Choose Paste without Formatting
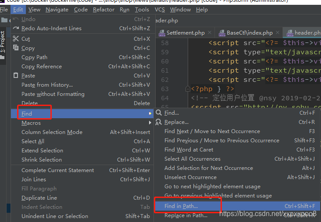Viewport: 321px width, 222px height. coord(82,94)
